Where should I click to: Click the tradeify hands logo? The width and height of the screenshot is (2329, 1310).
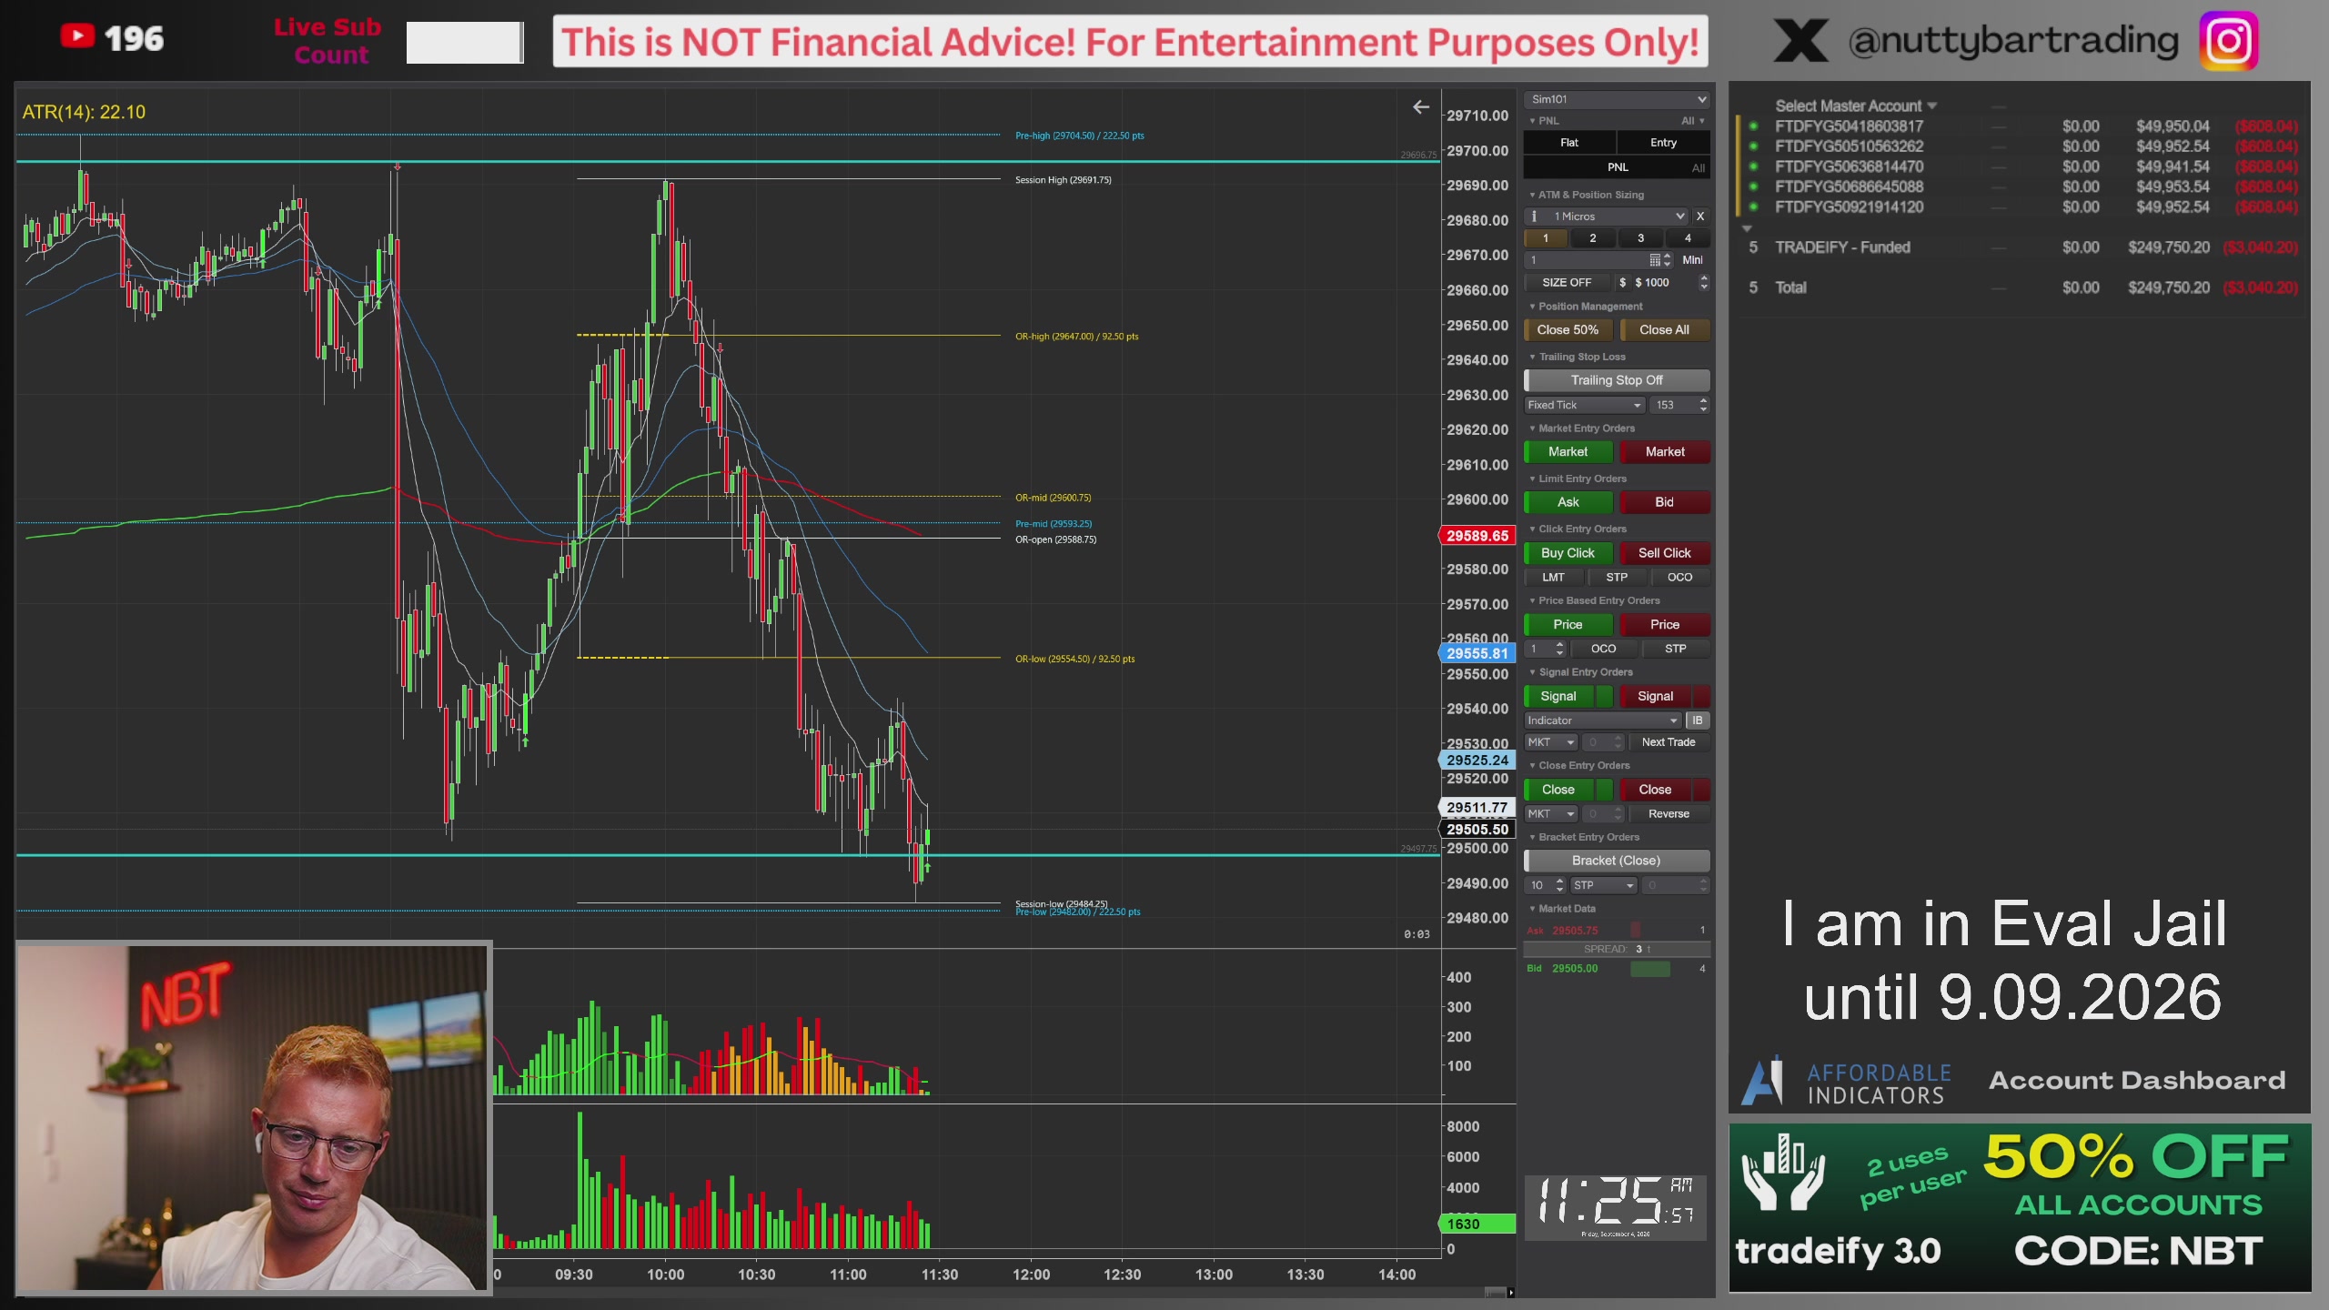pos(1782,1173)
